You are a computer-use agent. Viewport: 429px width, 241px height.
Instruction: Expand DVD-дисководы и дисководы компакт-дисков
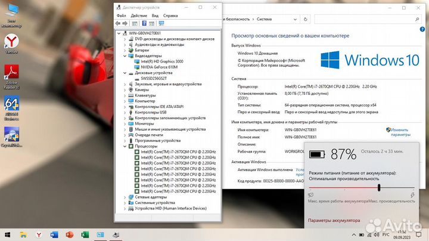(x=125, y=39)
